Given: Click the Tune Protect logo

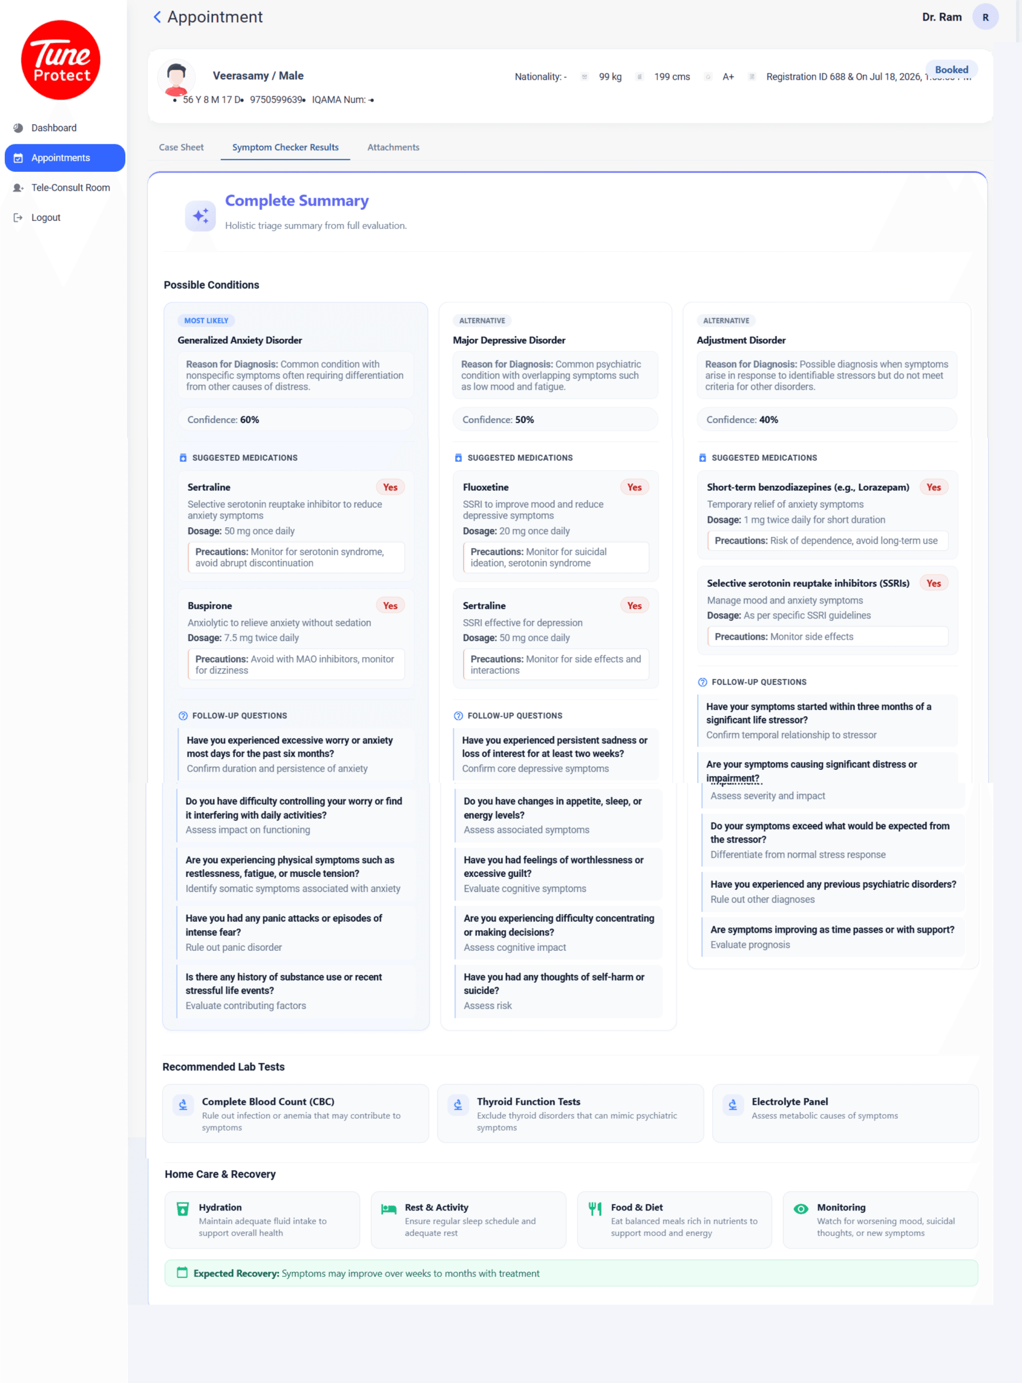Looking at the screenshot, I should coord(60,60).
